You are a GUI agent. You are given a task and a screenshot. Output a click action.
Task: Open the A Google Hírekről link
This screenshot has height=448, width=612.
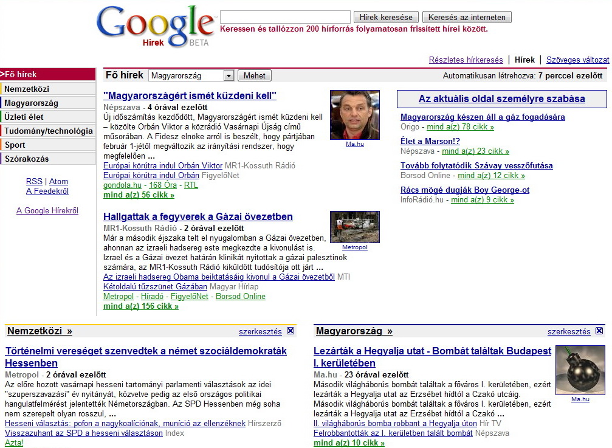47,211
